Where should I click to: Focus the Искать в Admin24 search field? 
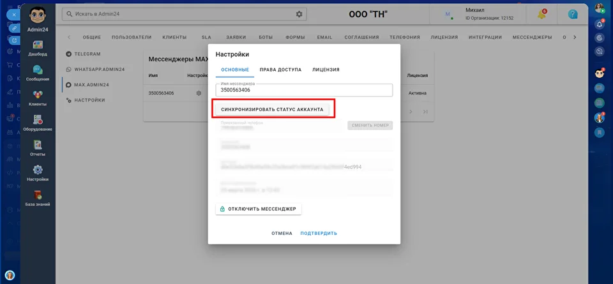pyautogui.click(x=184, y=14)
